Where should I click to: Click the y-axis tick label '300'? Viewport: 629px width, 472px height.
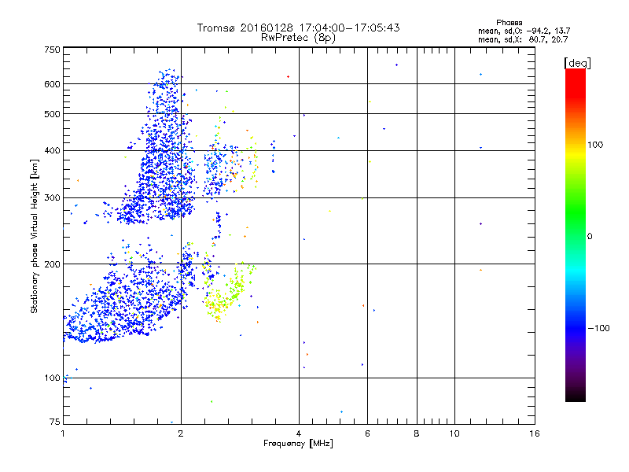[x=52, y=198]
